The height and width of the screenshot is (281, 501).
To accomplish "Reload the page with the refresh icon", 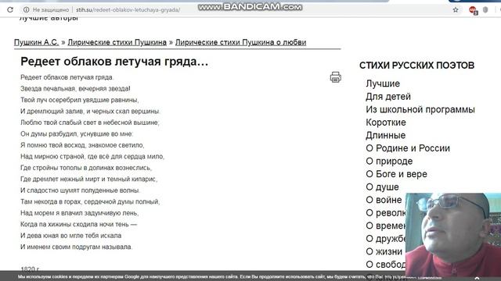I will (x=10, y=10).
